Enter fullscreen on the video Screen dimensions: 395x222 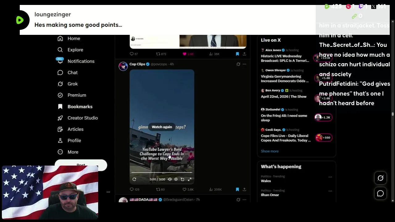(189, 179)
